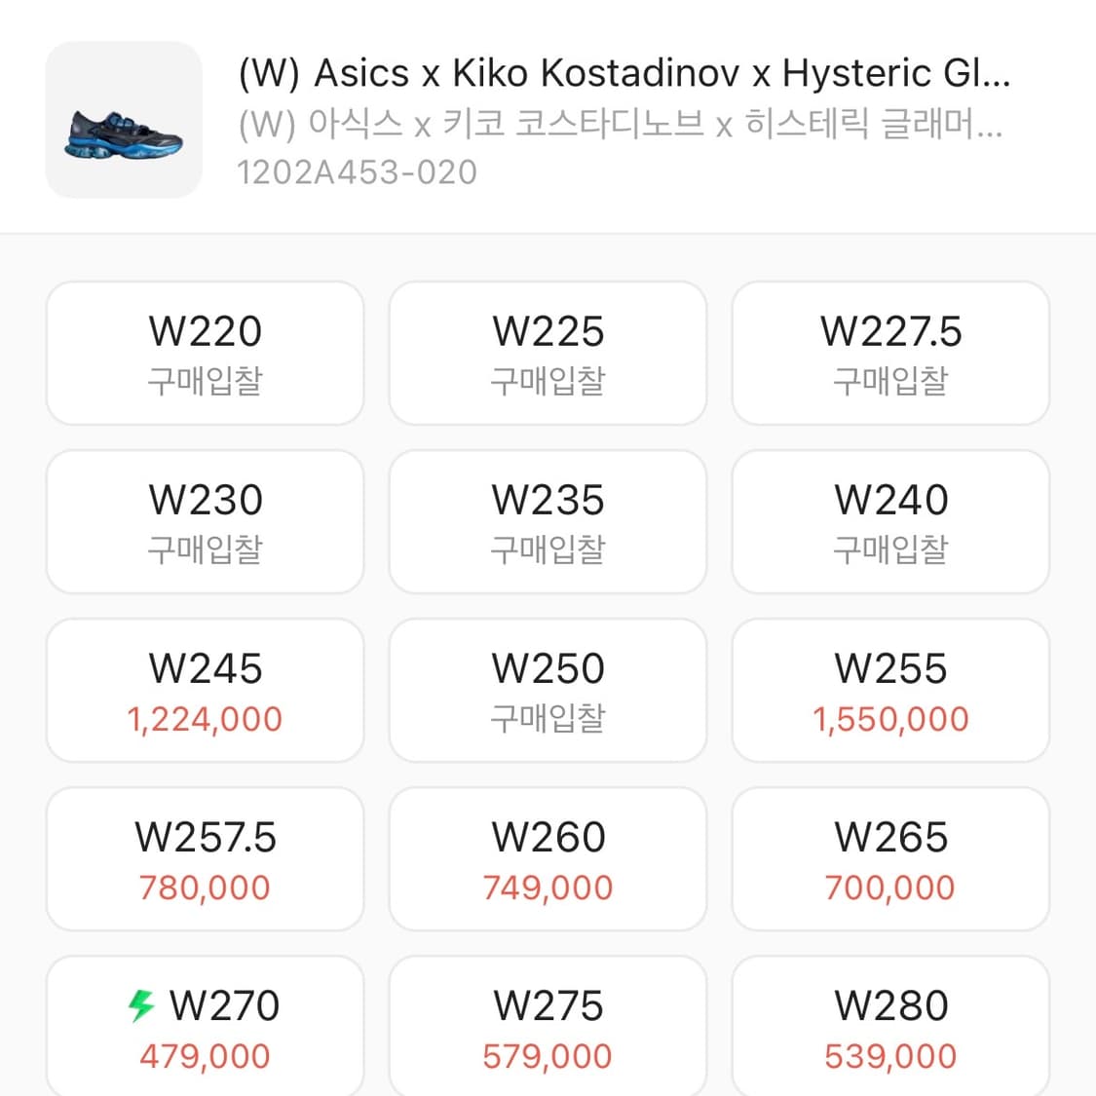Tap the Asics shoe product thumbnail
Image resolution: width=1096 pixels, height=1096 pixels.
(x=124, y=120)
